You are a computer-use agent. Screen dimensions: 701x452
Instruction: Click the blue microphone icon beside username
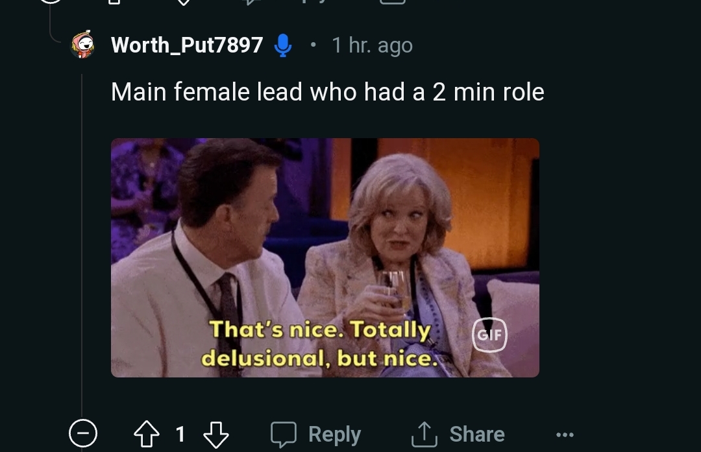tap(282, 45)
